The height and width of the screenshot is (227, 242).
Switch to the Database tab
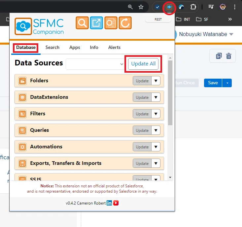26,47
